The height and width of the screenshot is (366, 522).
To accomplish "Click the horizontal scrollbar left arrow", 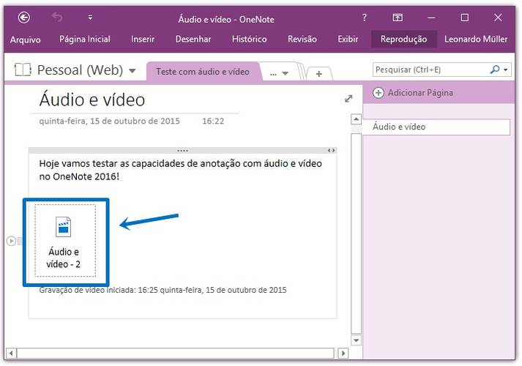I will coord(11,353).
